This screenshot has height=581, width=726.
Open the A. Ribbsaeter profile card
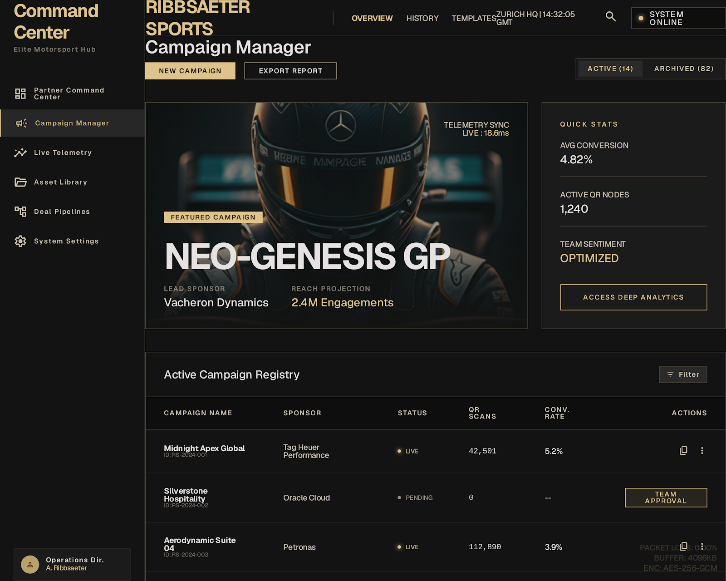point(72,564)
